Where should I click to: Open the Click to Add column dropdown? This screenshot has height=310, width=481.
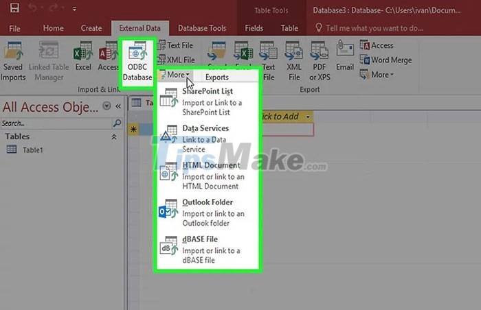point(307,117)
